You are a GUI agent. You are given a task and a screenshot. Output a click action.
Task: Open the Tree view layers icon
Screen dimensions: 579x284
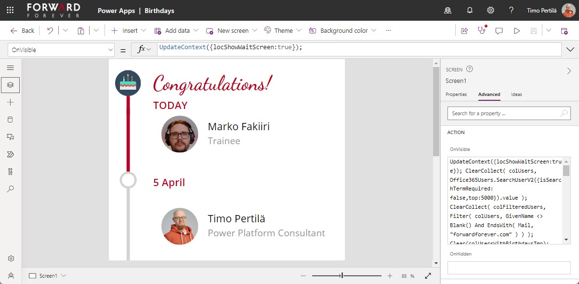coord(11,85)
